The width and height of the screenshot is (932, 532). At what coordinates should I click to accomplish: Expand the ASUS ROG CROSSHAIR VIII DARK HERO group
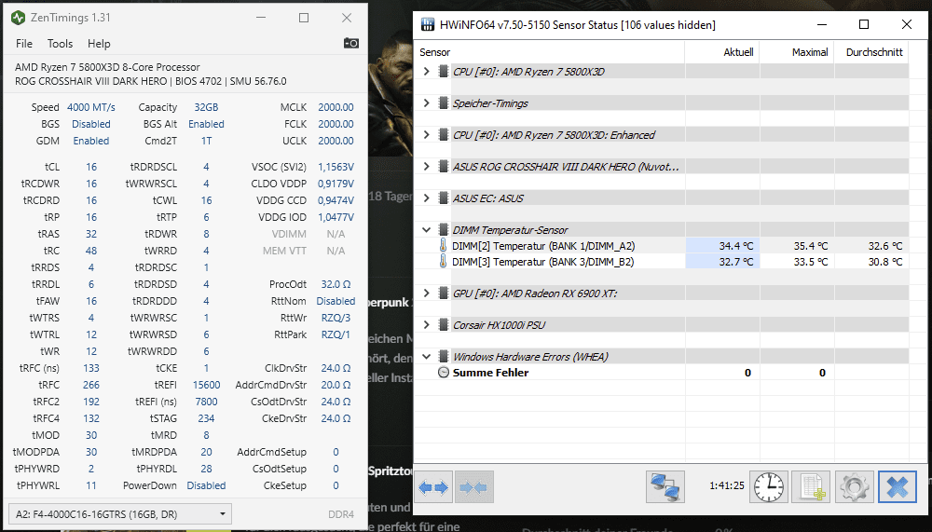pos(426,167)
